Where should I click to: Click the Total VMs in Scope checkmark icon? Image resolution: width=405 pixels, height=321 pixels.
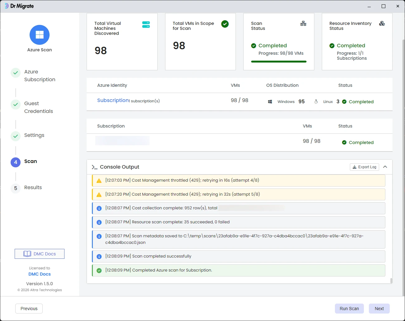[225, 24]
